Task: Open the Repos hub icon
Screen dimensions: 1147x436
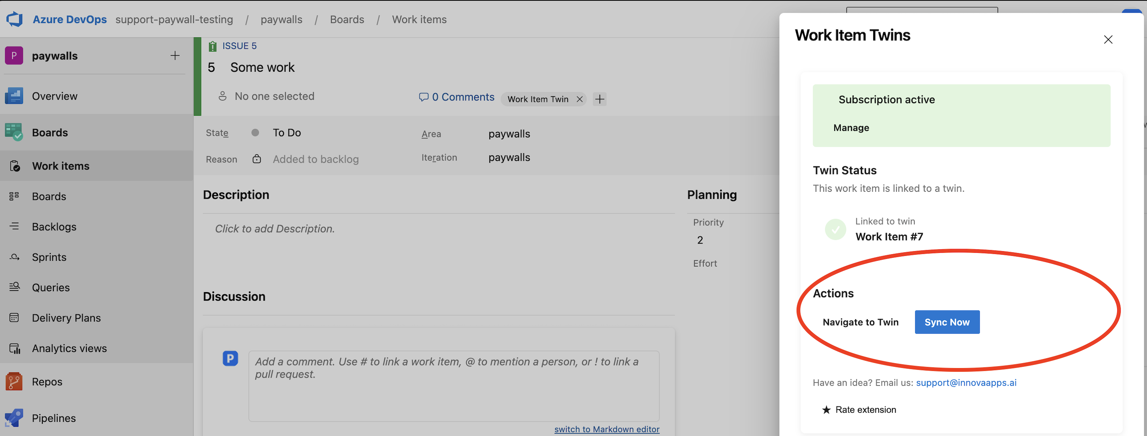Action: (14, 382)
